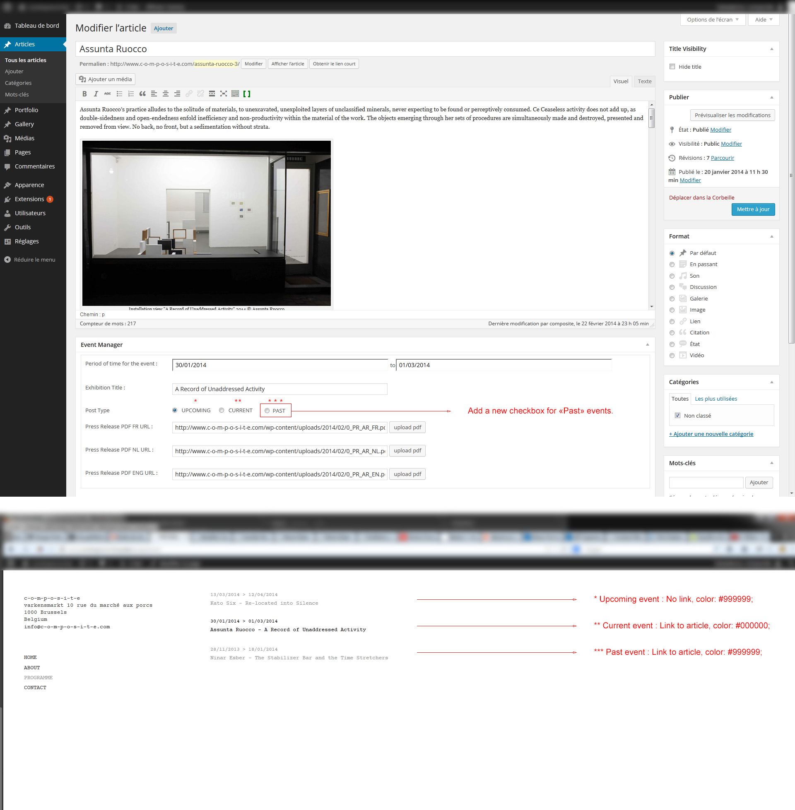Click the insert link icon

(189, 94)
